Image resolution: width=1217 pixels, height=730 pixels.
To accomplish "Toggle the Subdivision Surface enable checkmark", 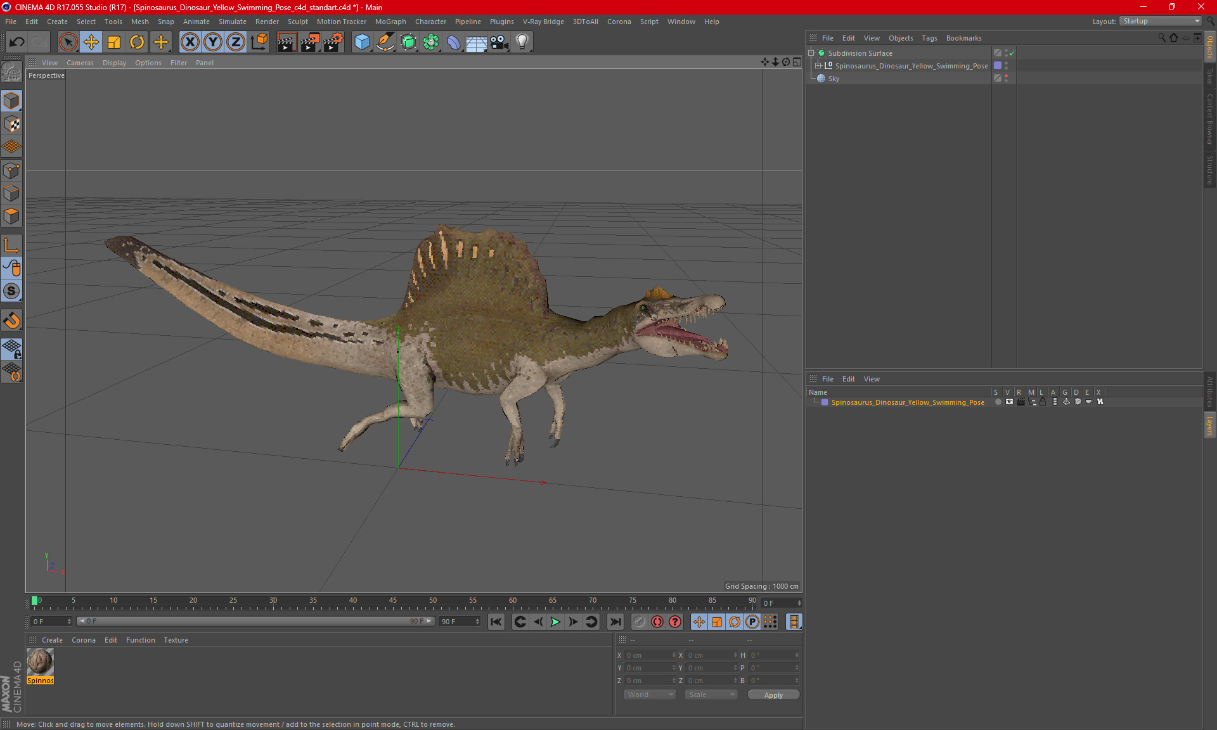I will [x=1012, y=53].
